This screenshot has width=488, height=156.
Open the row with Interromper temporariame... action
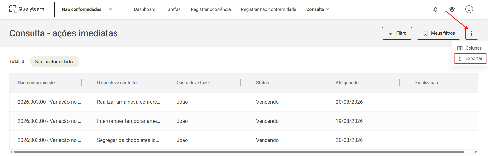[244, 121]
